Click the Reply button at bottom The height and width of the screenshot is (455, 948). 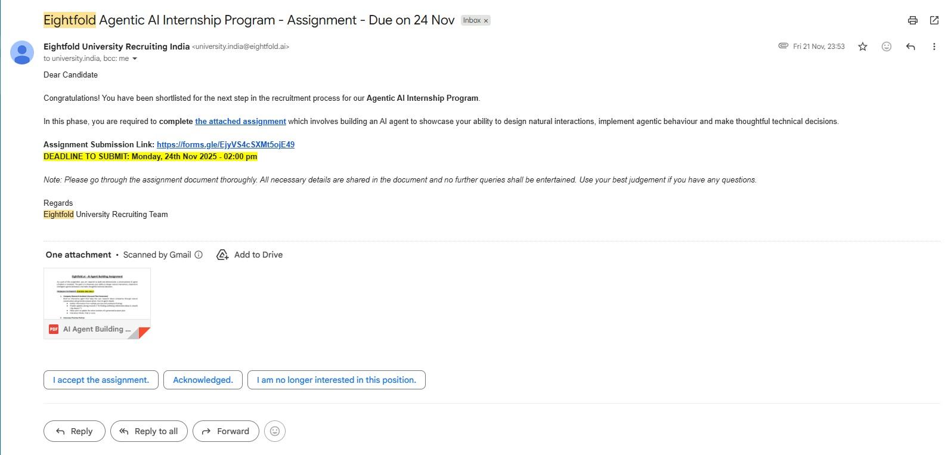(x=75, y=431)
